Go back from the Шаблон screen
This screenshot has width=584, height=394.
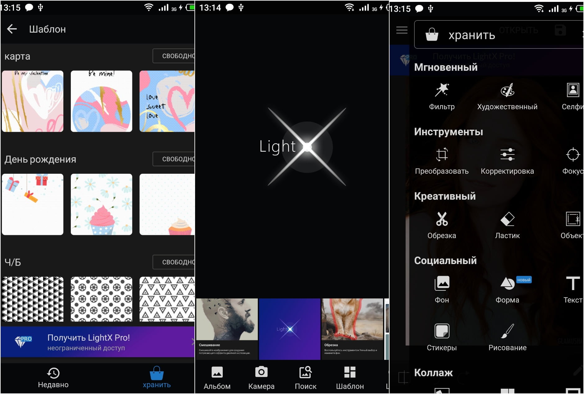12,29
